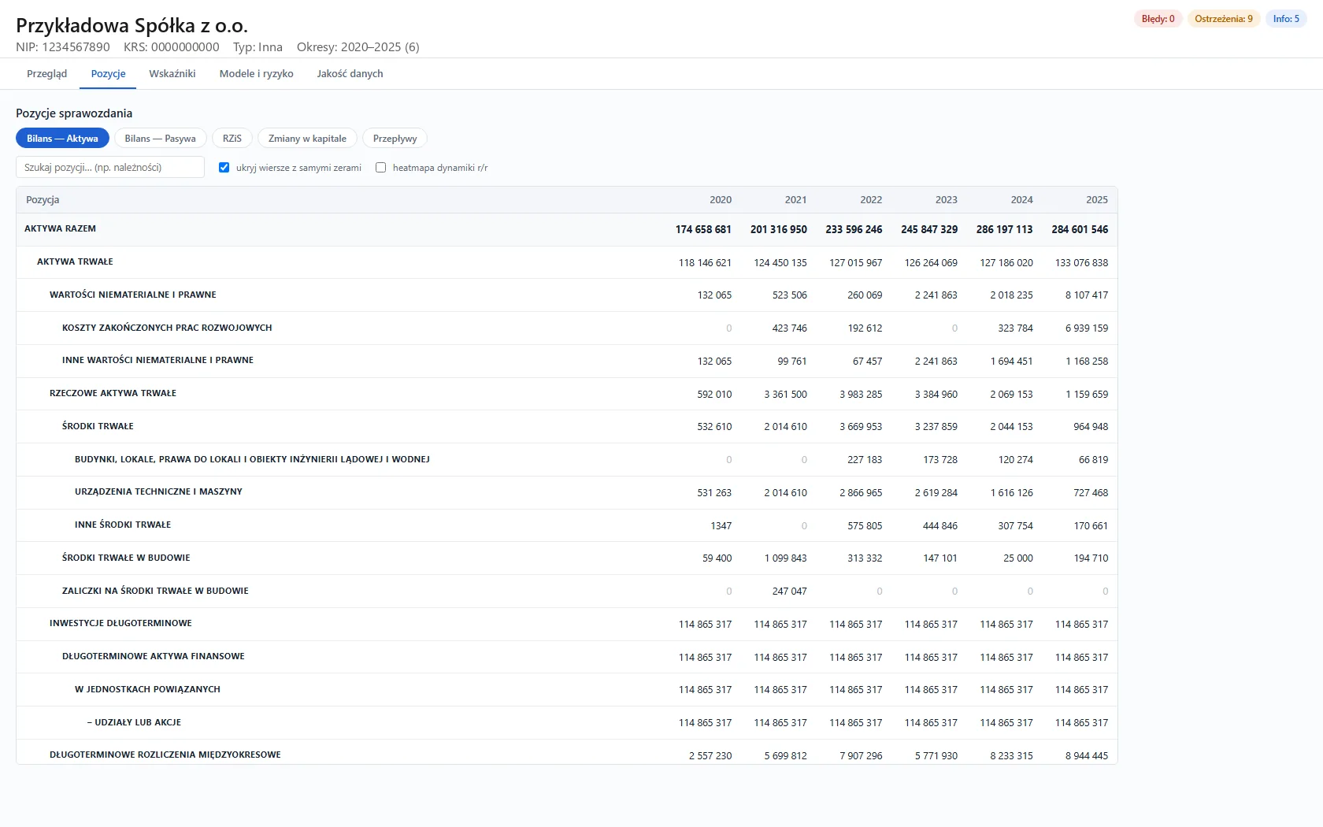
Task: Focus the Szukaj pozycji search field
Action: tap(110, 167)
